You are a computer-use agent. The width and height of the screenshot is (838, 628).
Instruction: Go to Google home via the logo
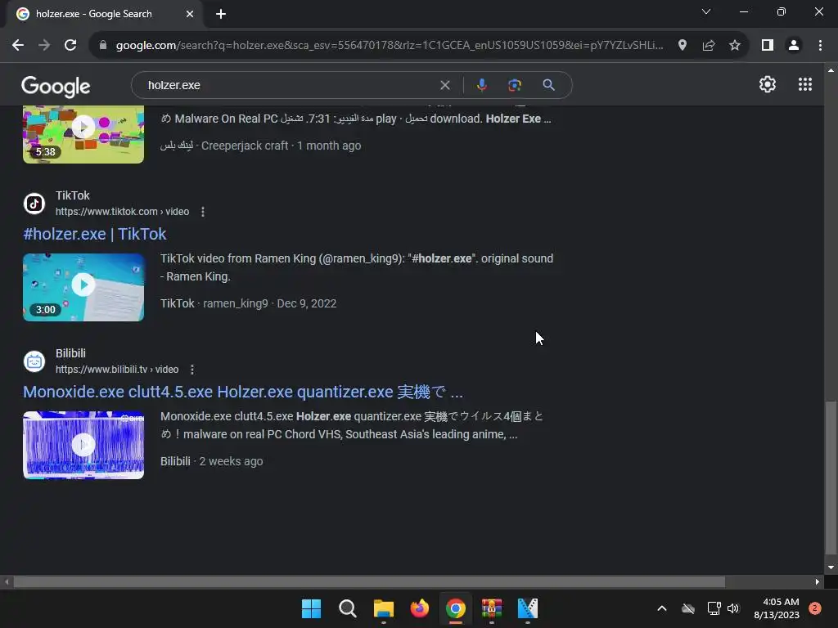pos(56,87)
